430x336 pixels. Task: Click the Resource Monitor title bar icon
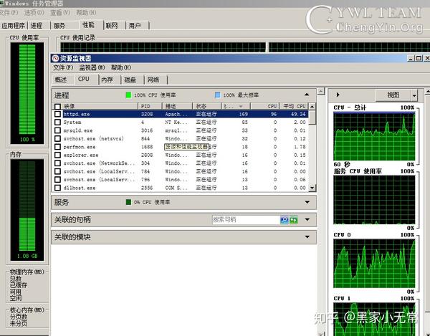(56, 58)
